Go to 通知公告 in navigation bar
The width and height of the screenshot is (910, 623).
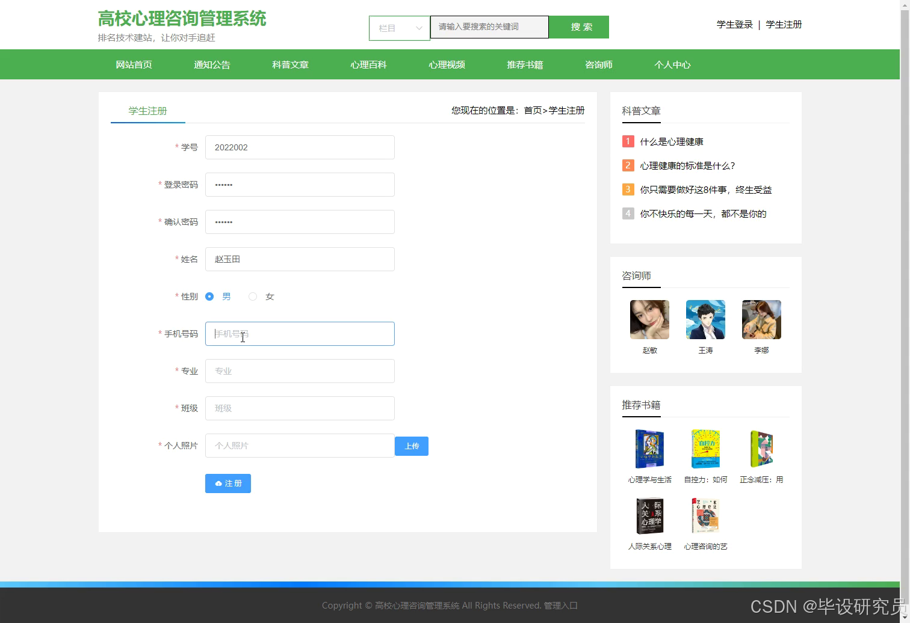(x=212, y=65)
